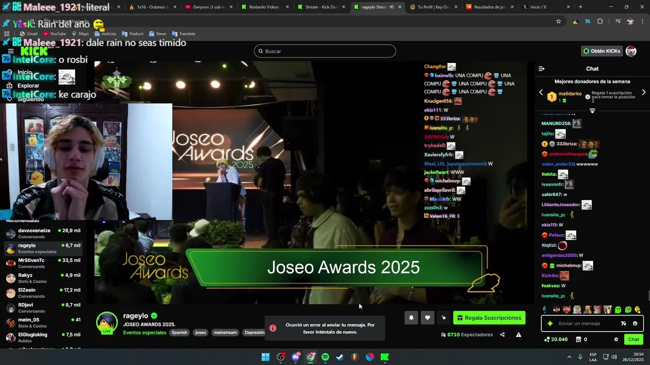Mute the rageylo tab audio icon
The height and width of the screenshot is (365, 650).
[392, 7]
